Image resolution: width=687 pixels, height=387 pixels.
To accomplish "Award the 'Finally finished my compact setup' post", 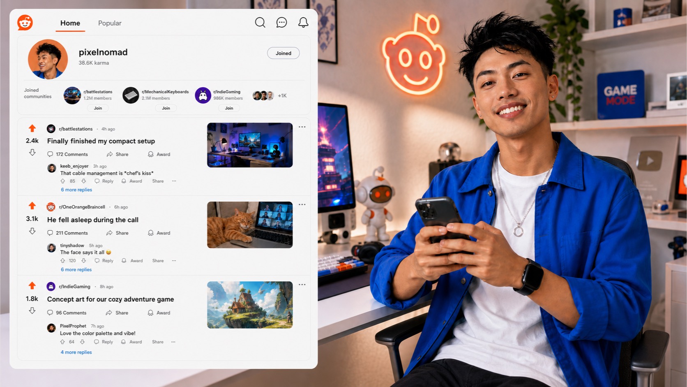I will [x=159, y=154].
